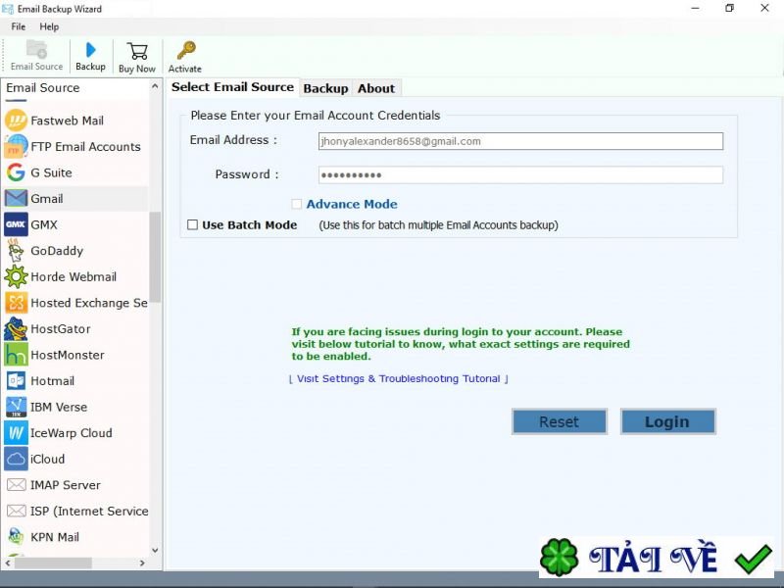
Task: Click the vertical scrollbar thumb of source list
Action: tap(155, 257)
